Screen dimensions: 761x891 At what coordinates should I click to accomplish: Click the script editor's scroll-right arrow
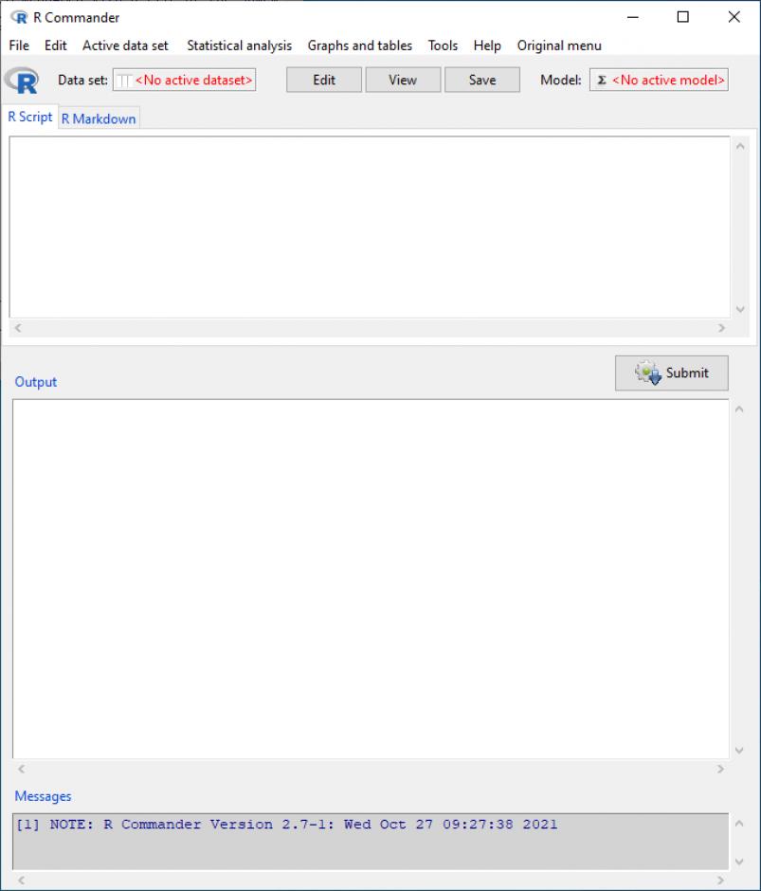click(x=721, y=328)
